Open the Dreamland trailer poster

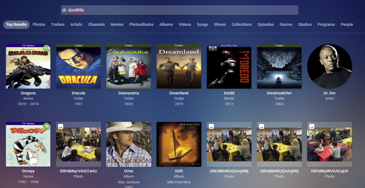click(179, 66)
